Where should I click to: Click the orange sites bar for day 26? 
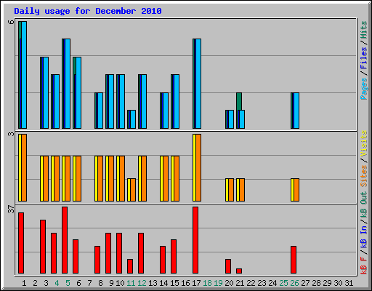[296, 190]
